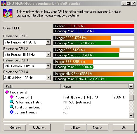This screenshot has height=134, width=137.
Task: Open the Reference CPU 3 Celeron dropdown arrow
Action: 48,66
